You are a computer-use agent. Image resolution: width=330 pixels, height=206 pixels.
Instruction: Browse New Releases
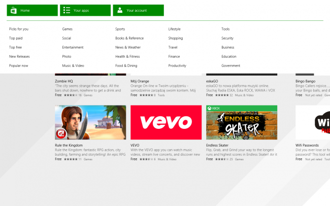pyautogui.click(x=19, y=56)
